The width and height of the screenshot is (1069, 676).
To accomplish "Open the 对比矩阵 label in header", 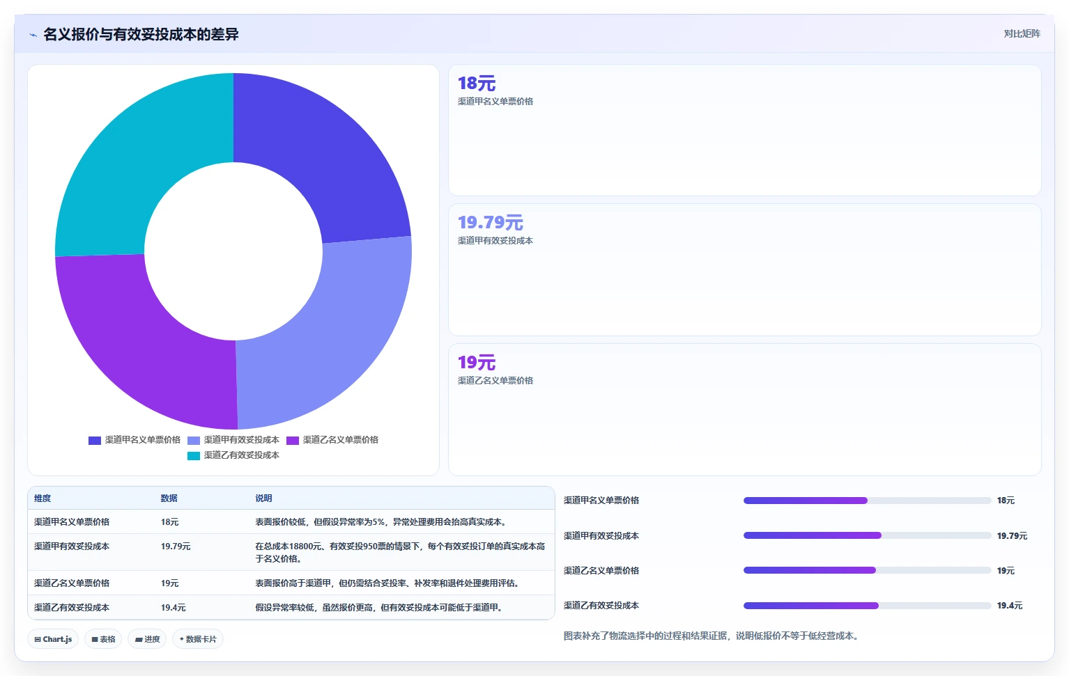I will click(x=1022, y=33).
